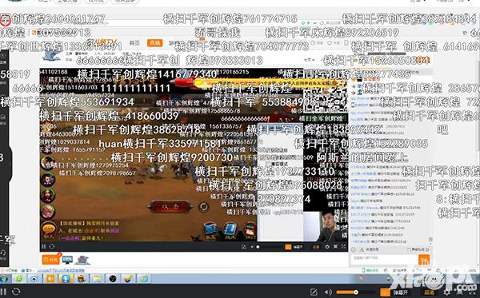Open quality selector in inner player bar
The height and width of the screenshot is (298, 480).
316,247
